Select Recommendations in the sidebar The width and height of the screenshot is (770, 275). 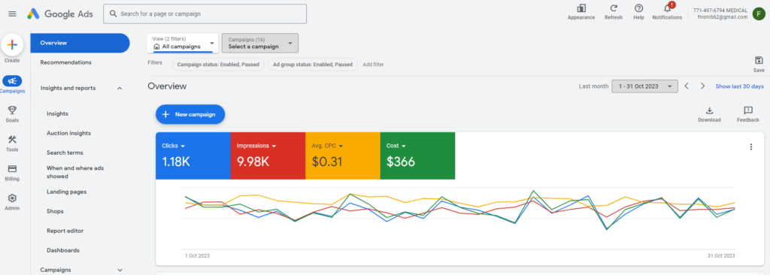coord(66,62)
